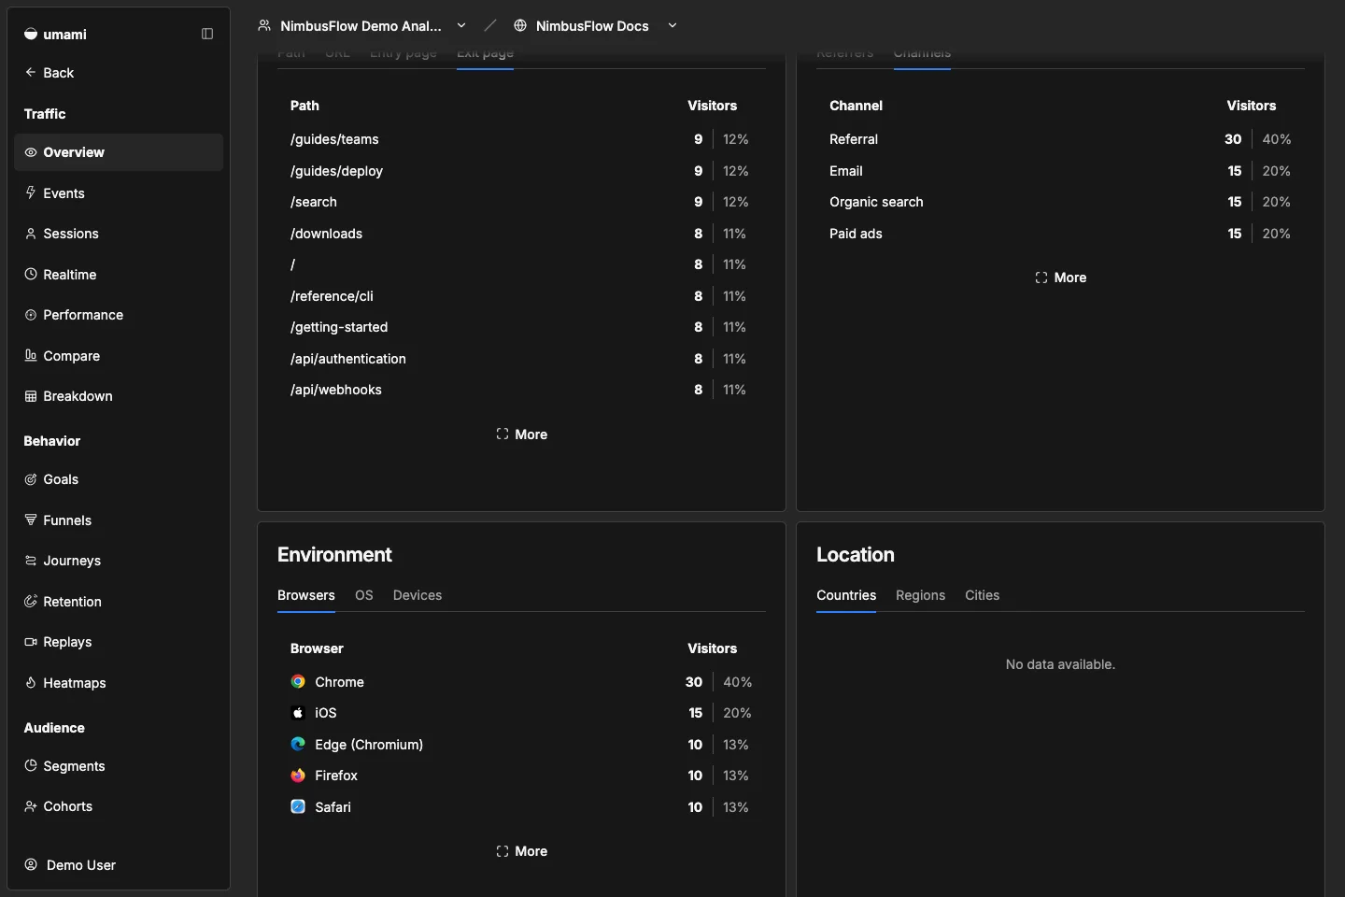
Task: Click the root "/" path row
Action: (x=520, y=264)
